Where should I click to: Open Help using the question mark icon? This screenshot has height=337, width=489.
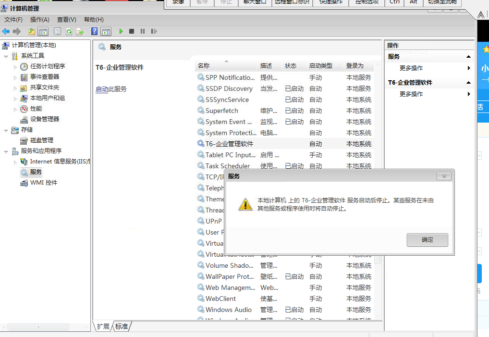click(x=95, y=31)
